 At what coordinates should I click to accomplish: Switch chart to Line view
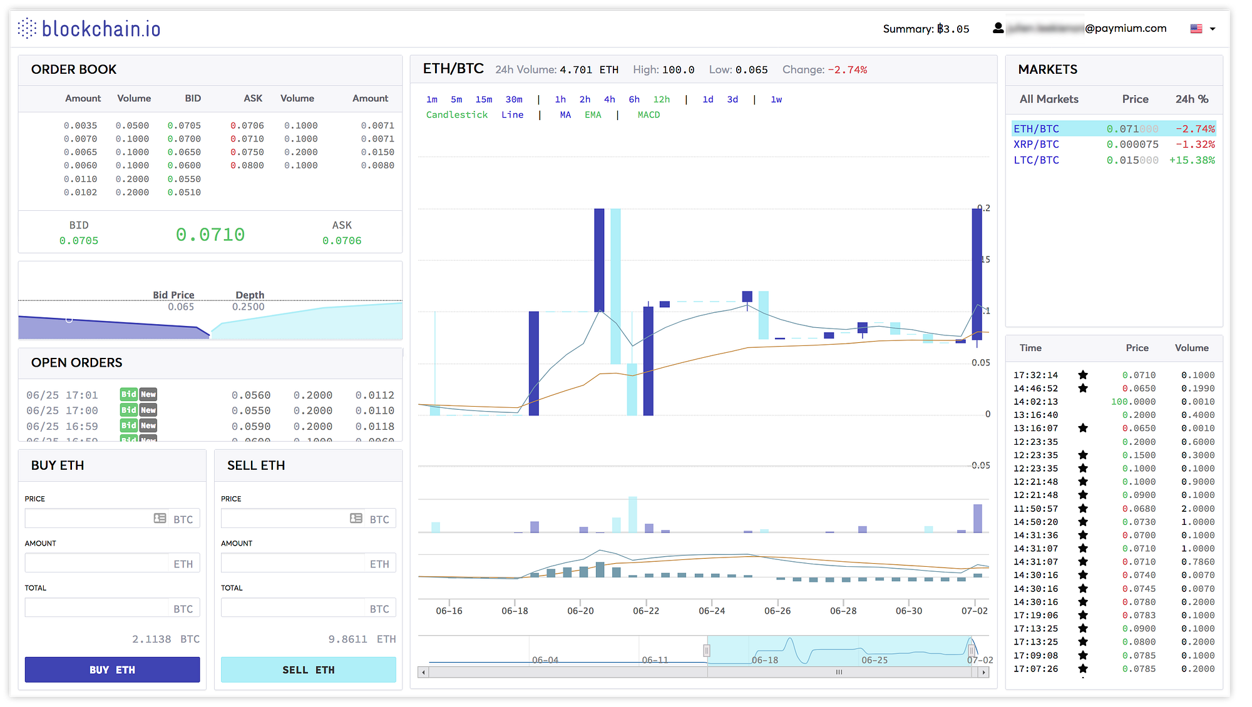[x=512, y=115]
